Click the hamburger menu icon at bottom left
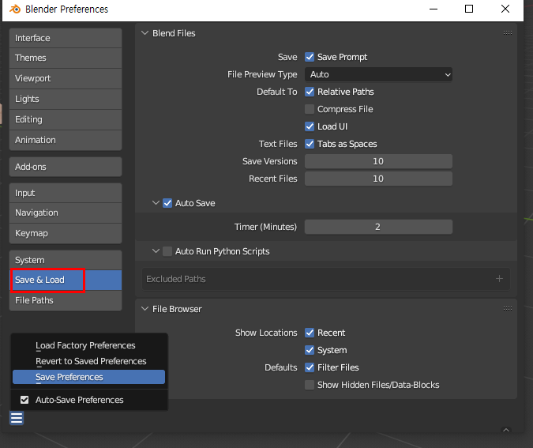Viewport: 533px width, 448px height. coord(17,418)
